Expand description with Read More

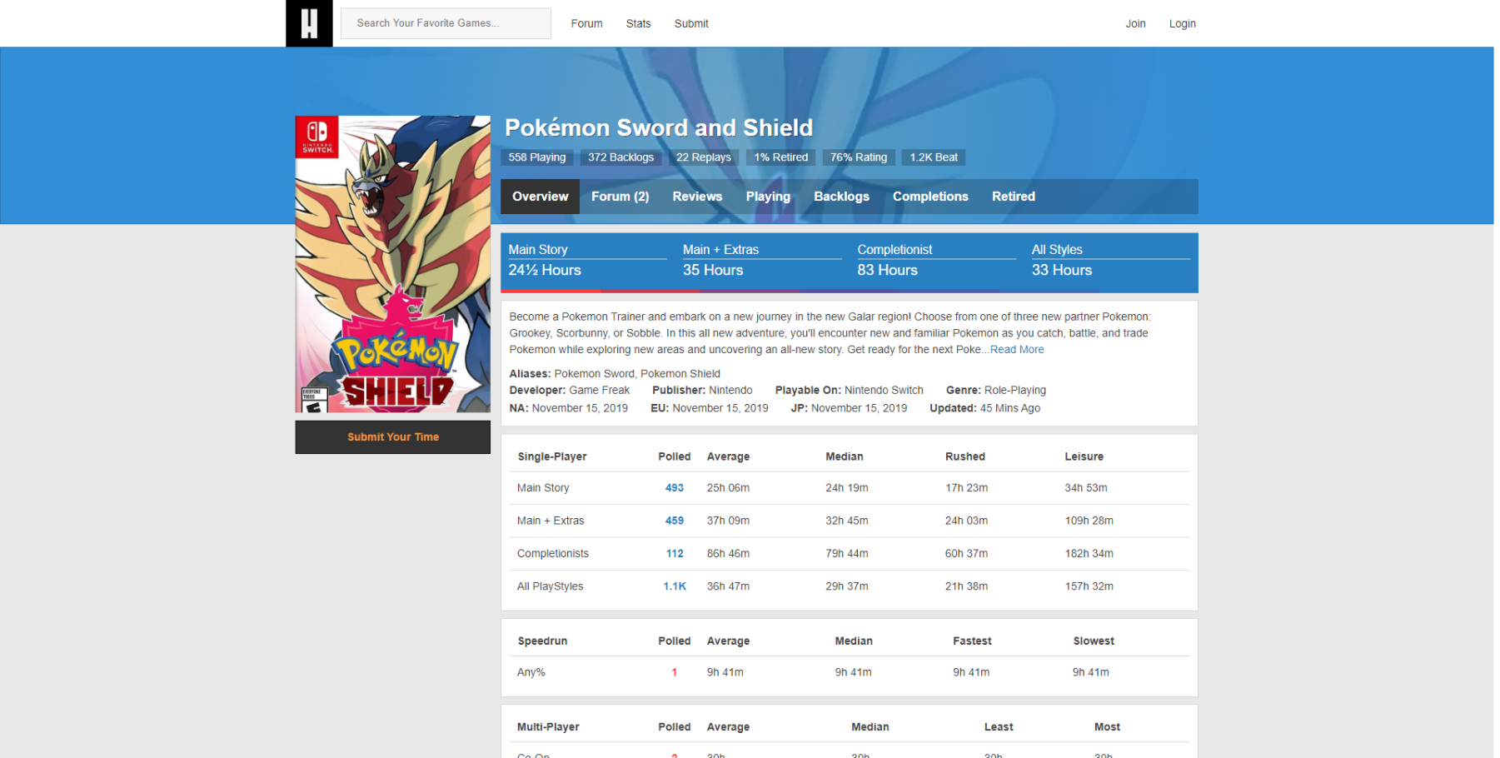tap(1016, 350)
